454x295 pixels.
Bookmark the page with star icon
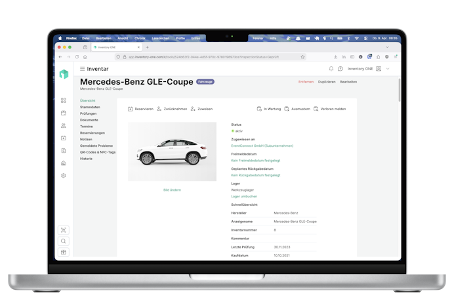click(x=302, y=57)
